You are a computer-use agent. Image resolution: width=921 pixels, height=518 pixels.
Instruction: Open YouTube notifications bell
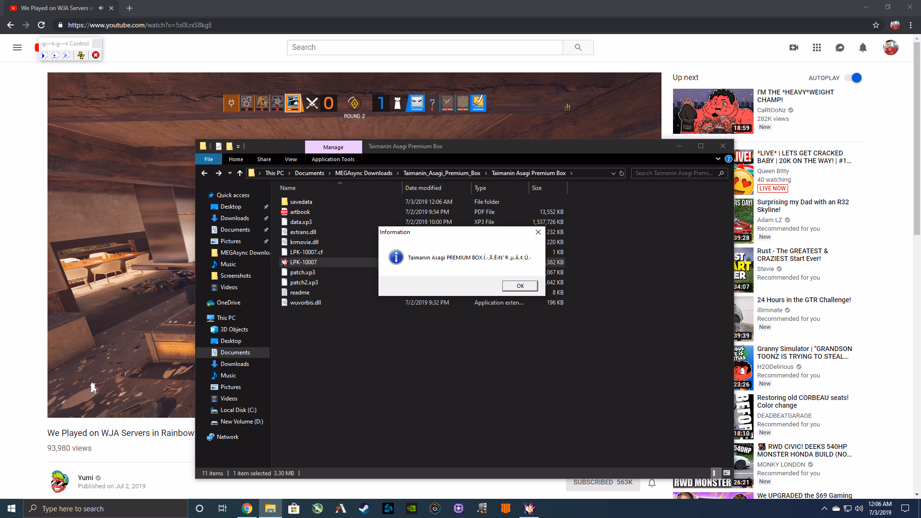[x=863, y=47]
